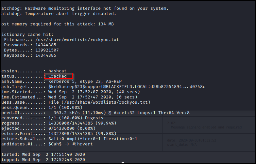Click the Bytes value 139921507
256x164 pixels.
pos(47,50)
